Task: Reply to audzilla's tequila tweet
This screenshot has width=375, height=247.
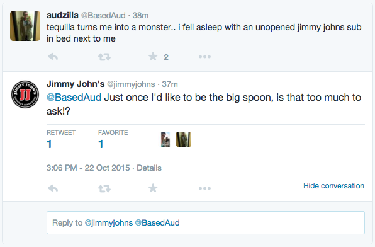Action: pyautogui.click(x=53, y=57)
